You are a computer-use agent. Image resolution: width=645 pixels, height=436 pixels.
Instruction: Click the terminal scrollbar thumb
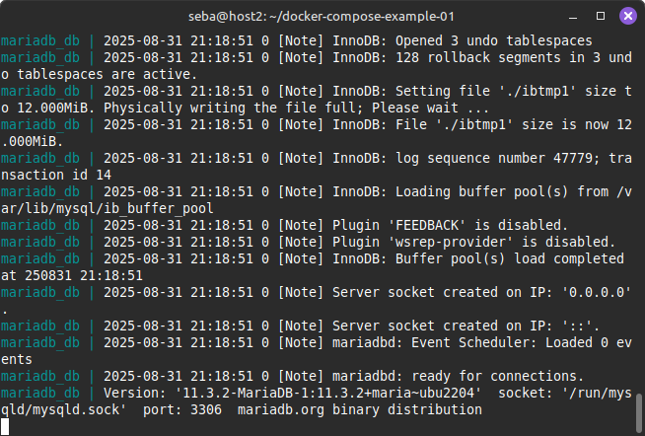[639, 408]
